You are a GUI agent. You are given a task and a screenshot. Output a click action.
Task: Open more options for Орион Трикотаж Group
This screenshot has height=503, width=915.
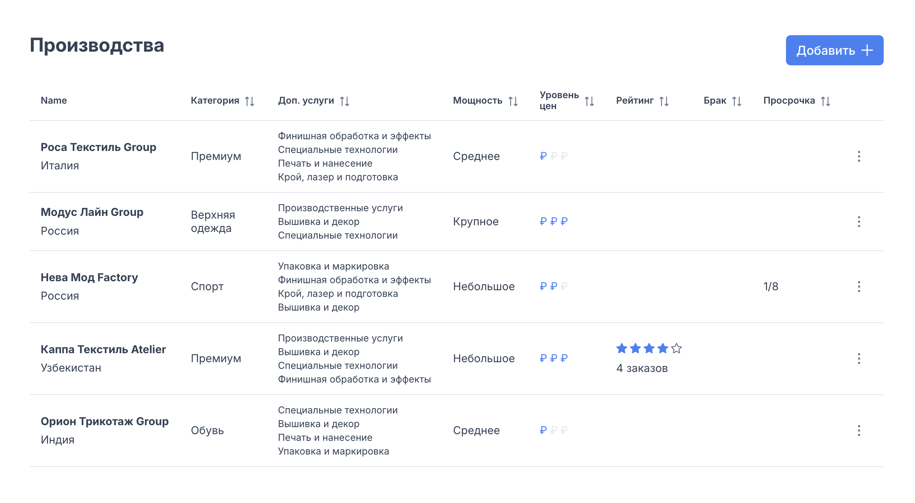(x=859, y=431)
